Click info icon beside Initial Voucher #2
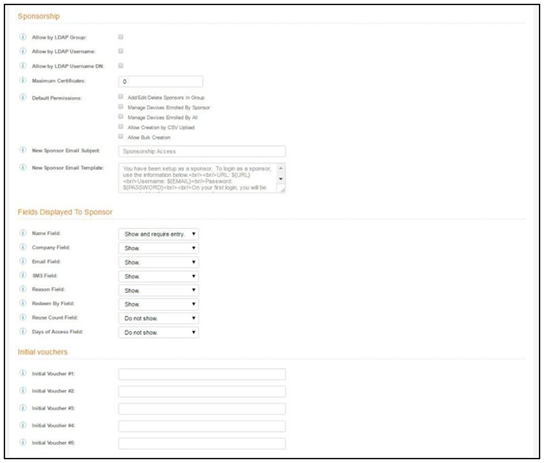This screenshot has height=463, width=544. pos(23,390)
